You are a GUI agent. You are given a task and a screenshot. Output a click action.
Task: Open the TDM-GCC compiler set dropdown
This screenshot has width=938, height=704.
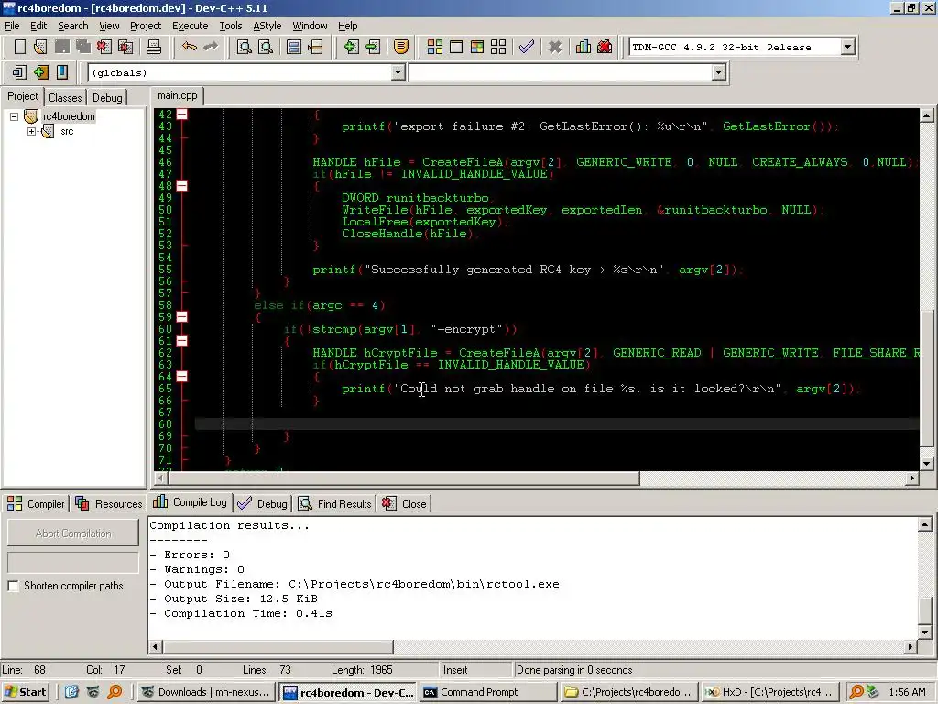click(x=847, y=47)
